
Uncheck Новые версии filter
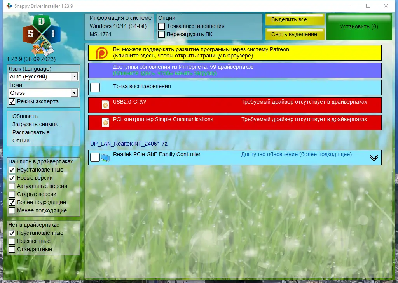(x=12, y=178)
